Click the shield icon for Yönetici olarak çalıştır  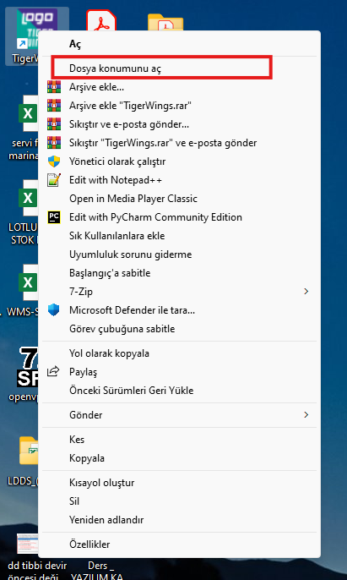(x=54, y=161)
